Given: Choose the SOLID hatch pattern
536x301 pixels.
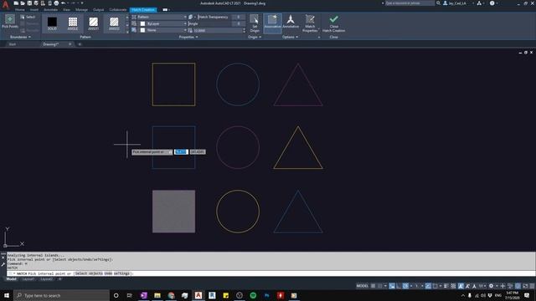Looking at the screenshot, I should 52,23.
